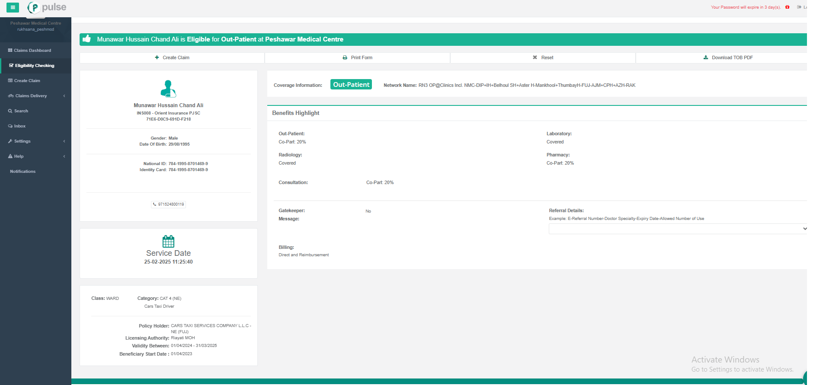Click the hamburger menu icon

[13, 7]
